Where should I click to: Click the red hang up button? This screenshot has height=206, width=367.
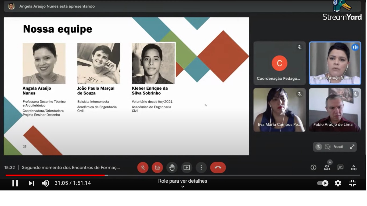[x=218, y=168]
